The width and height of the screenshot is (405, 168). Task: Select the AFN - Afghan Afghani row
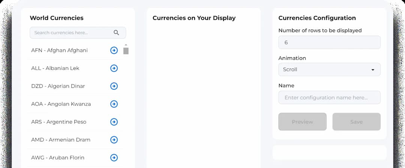(74, 50)
